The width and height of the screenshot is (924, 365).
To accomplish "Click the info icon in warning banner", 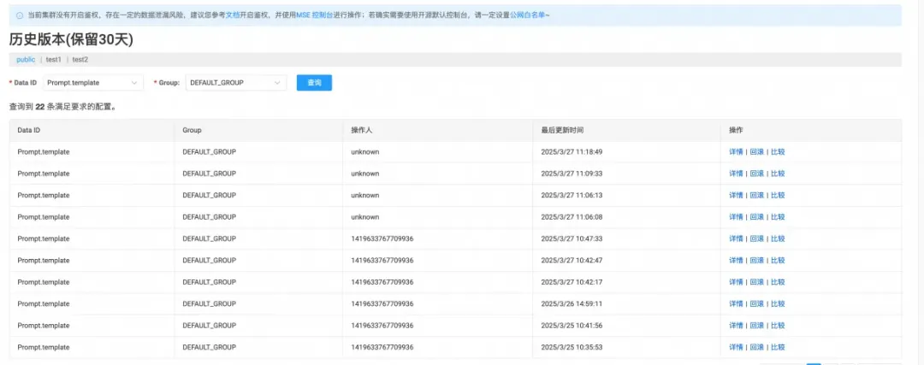I will coord(20,15).
